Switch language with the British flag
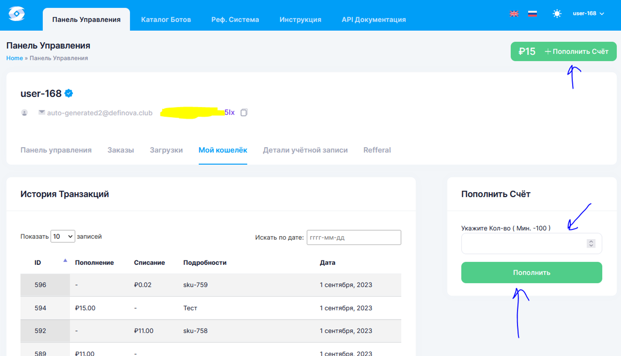 click(x=514, y=14)
